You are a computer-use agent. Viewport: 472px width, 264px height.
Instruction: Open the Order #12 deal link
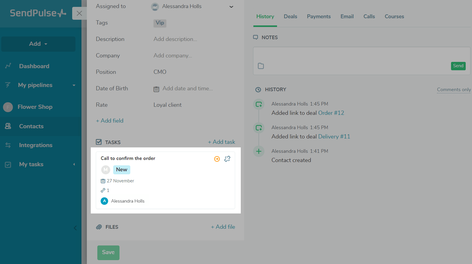click(x=331, y=113)
